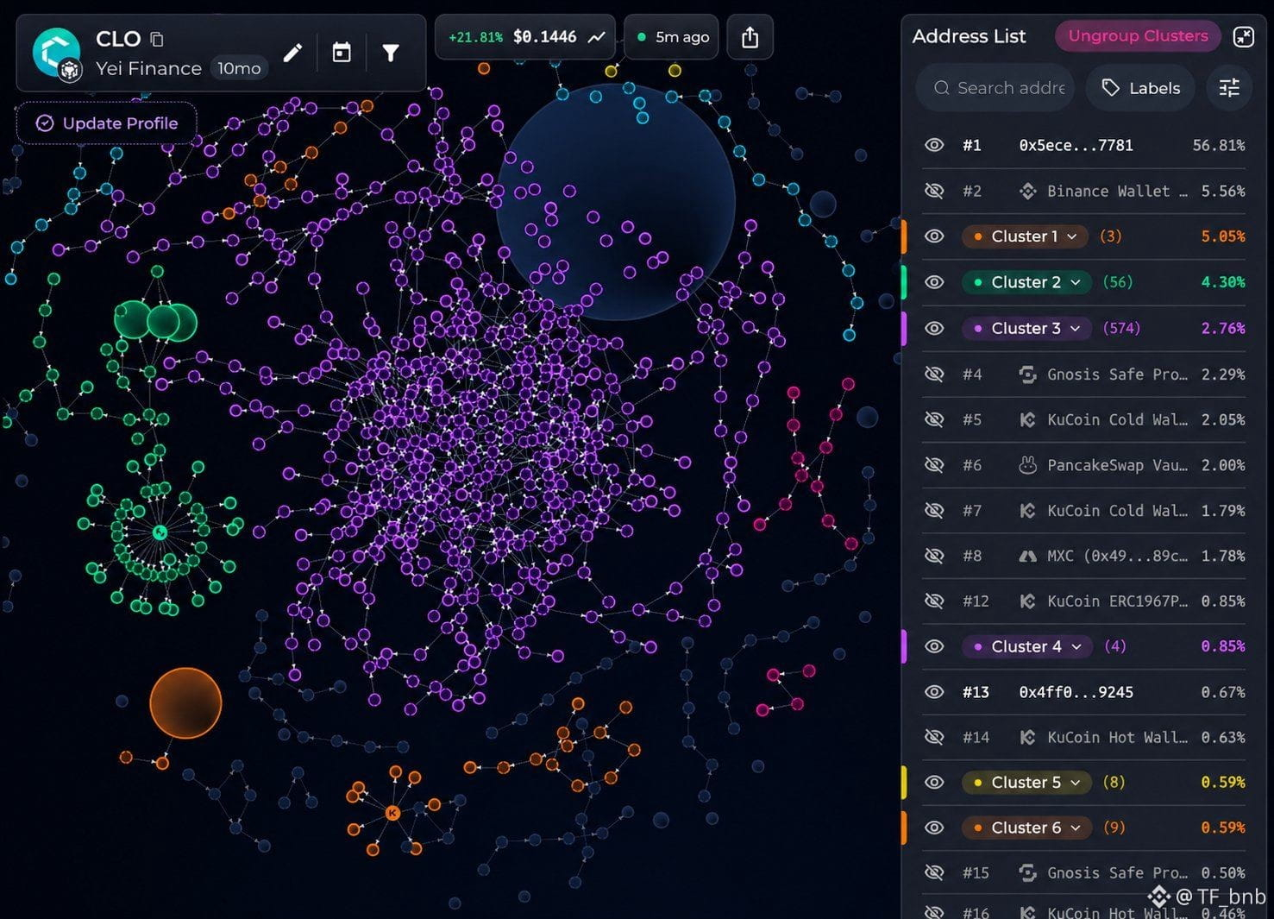Click the Update Profile button

pos(107,123)
